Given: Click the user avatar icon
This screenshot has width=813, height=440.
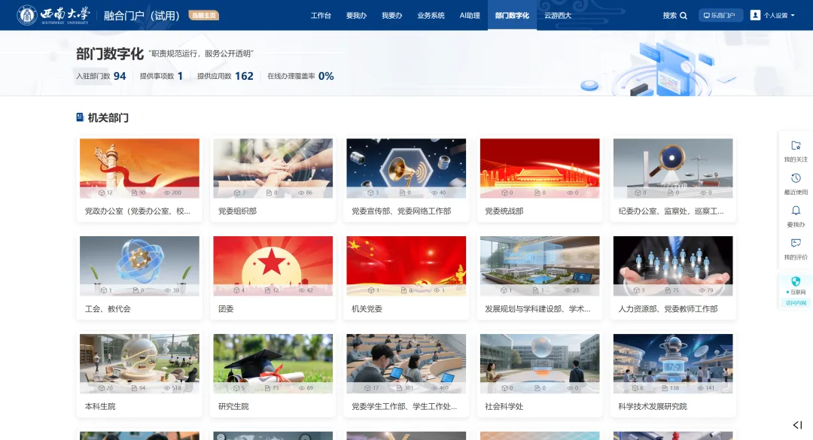Looking at the screenshot, I should pos(755,15).
